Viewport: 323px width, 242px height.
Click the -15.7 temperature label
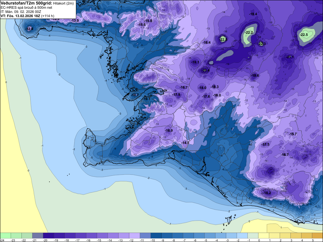coord(293,134)
